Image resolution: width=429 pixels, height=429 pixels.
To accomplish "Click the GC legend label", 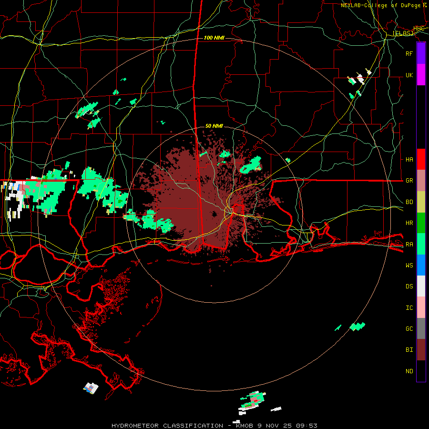I will tap(409, 329).
